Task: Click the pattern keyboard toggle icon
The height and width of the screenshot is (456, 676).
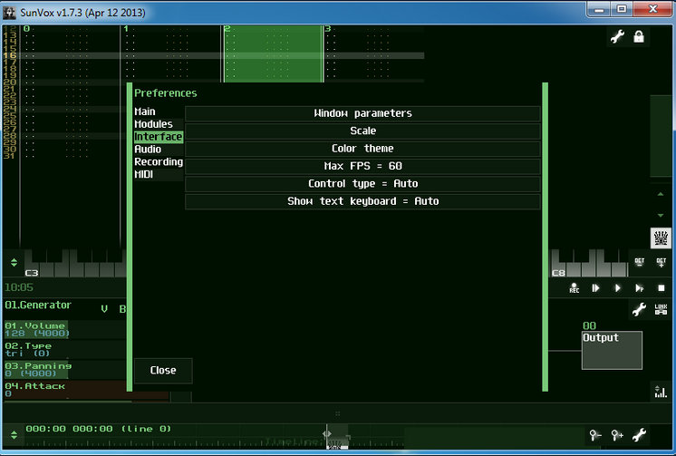Action: coord(661,238)
